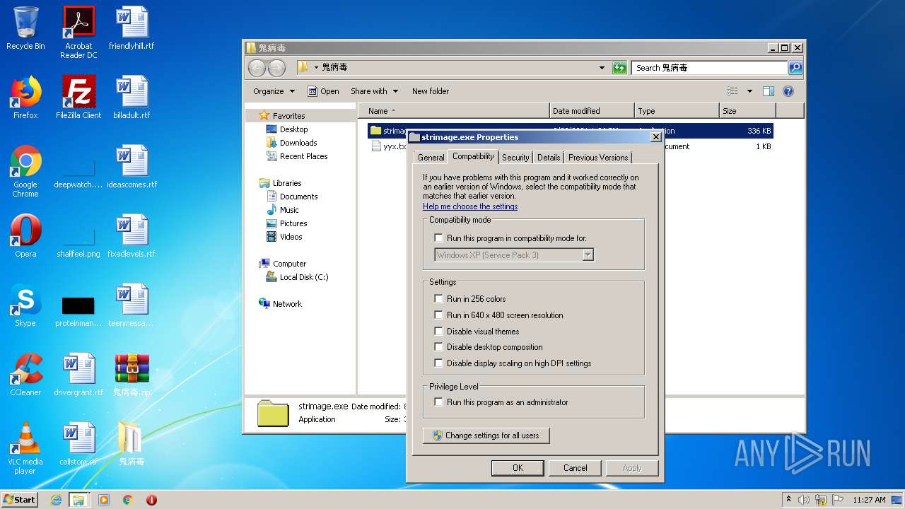This screenshot has height=509, width=905.
Task: Toggle the preview pane icon
Action: 769,91
